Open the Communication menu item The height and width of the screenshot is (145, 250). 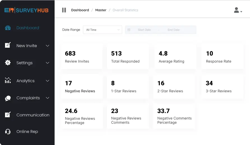click(x=33, y=115)
